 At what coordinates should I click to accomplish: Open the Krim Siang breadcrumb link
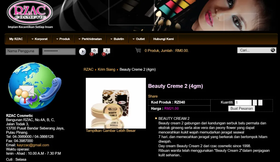click(x=106, y=69)
